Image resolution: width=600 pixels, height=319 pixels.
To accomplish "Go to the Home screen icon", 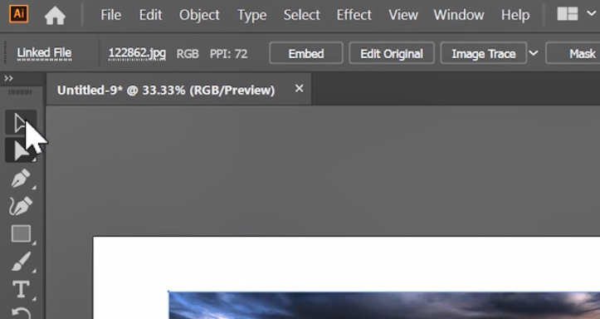I will pyautogui.click(x=55, y=15).
